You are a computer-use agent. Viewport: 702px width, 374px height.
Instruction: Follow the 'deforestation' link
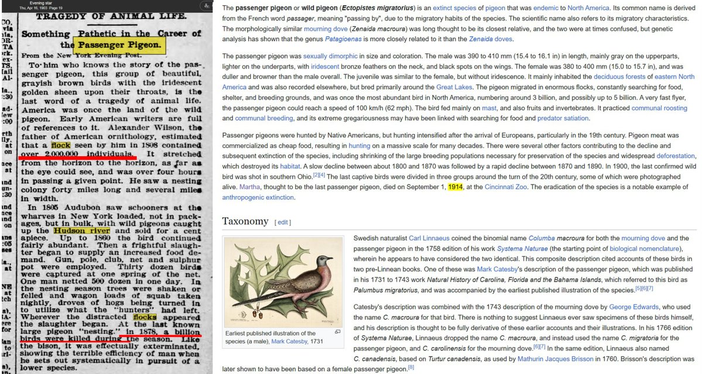(676, 156)
